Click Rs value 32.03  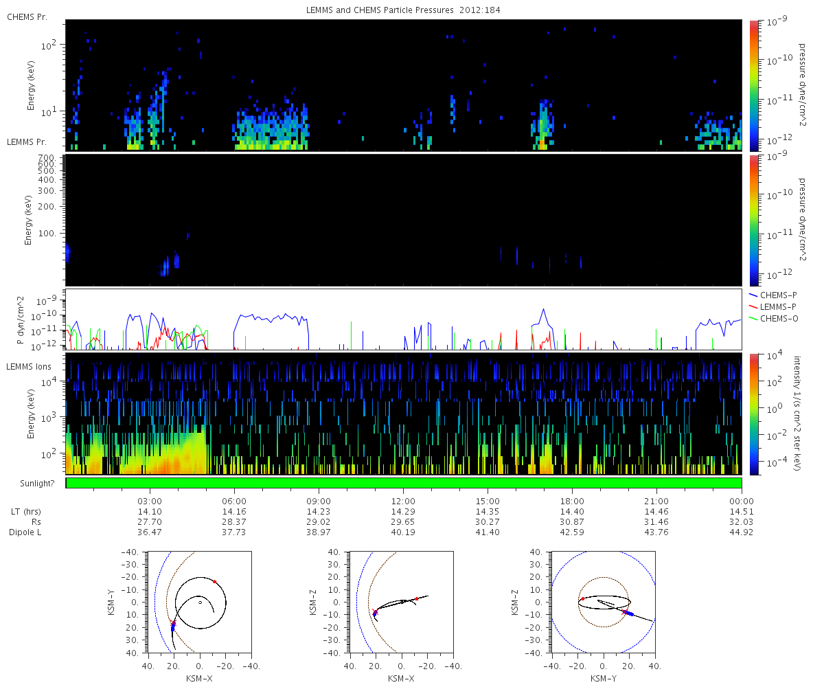742,521
